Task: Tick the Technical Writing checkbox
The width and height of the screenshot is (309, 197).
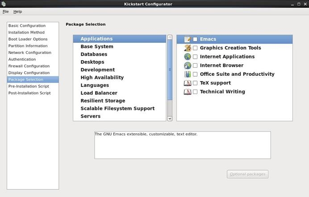Action: click(x=195, y=92)
